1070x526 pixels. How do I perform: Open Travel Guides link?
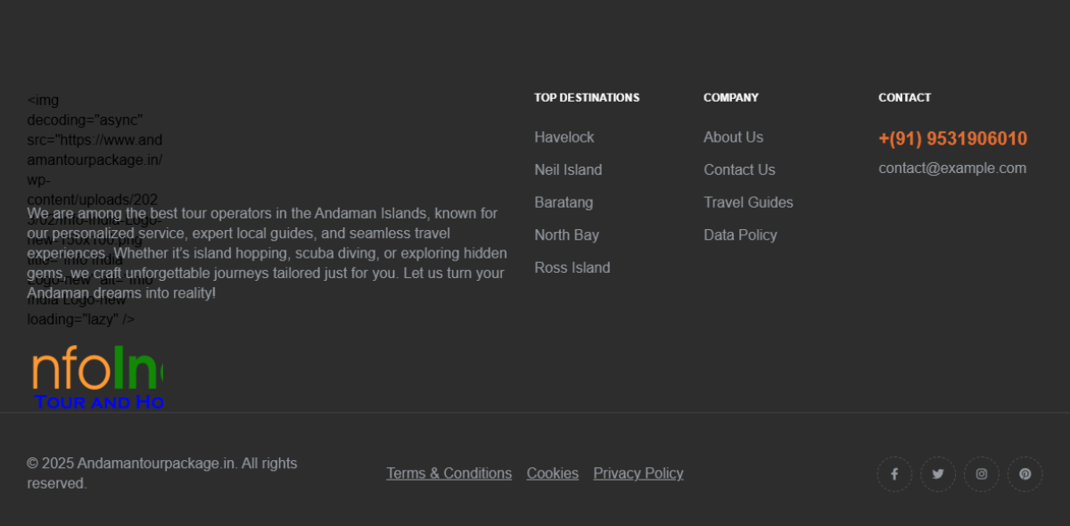(x=748, y=202)
